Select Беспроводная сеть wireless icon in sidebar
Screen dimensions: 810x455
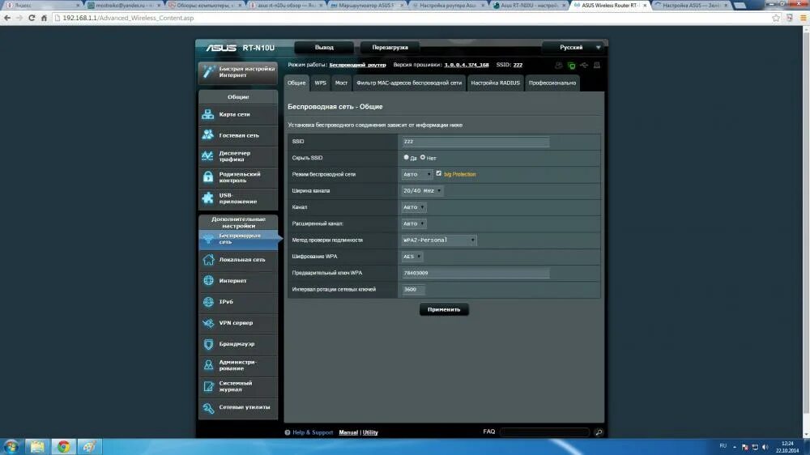point(207,239)
